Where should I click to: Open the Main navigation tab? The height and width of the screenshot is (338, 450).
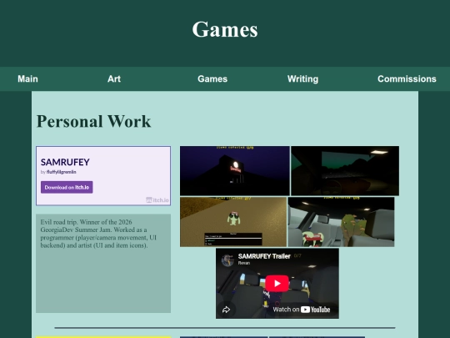click(27, 78)
